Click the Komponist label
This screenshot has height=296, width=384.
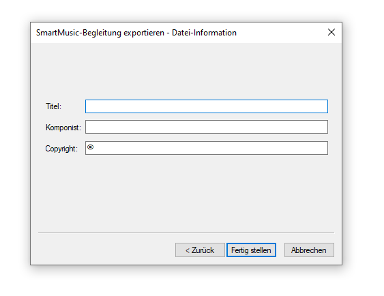pyautogui.click(x=63, y=128)
